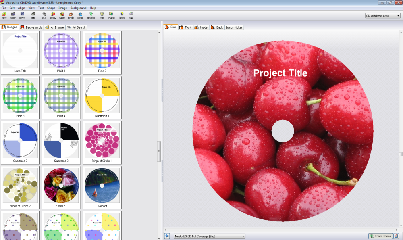Screen dimensions: 403x240
Task: Choose the Plaid 1 design thumbnail
Action: 61,53
